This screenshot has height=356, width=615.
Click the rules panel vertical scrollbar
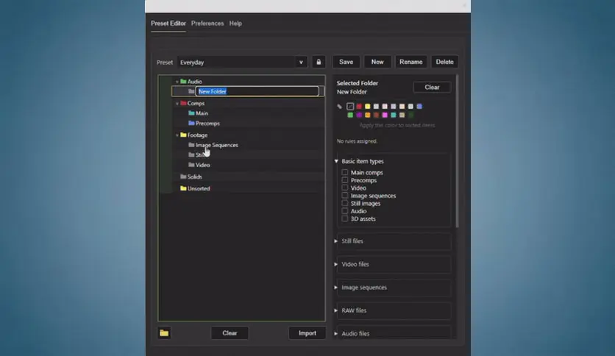pos(457,152)
